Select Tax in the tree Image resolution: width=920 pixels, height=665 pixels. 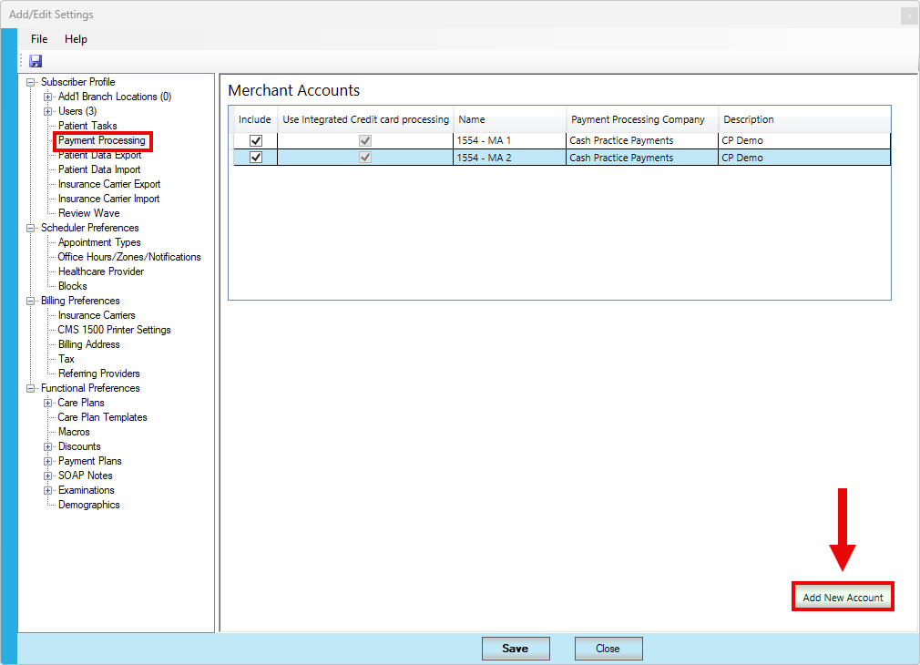click(66, 359)
